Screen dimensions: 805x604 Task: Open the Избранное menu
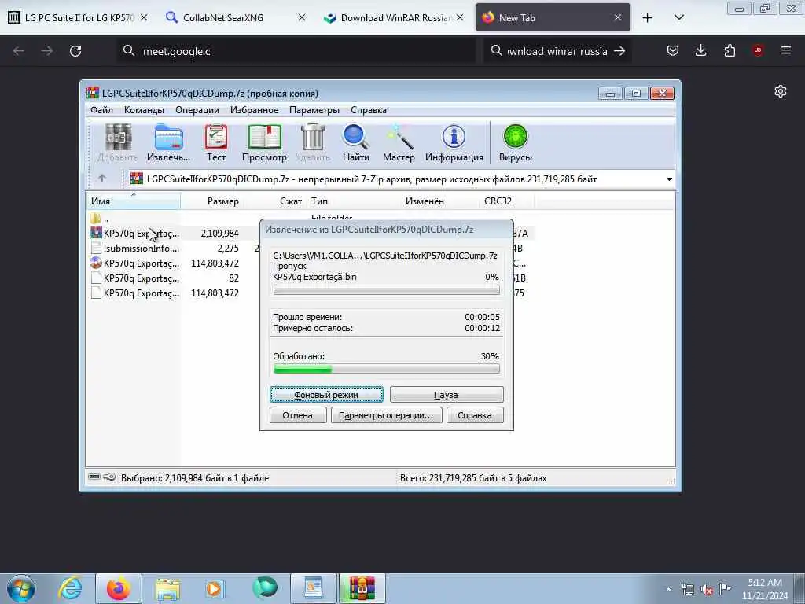(x=254, y=110)
